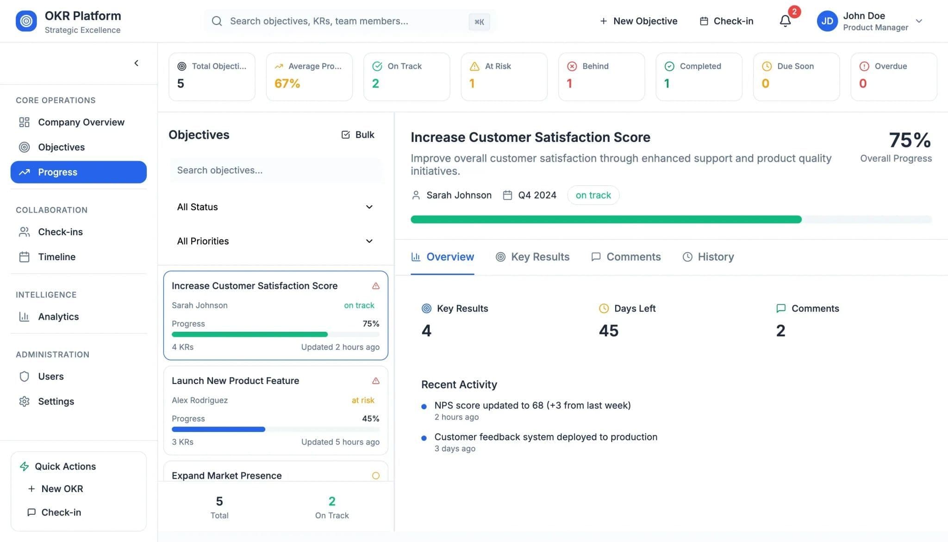Image resolution: width=948 pixels, height=542 pixels.
Task: Open the All Status dropdown
Action: (x=275, y=207)
